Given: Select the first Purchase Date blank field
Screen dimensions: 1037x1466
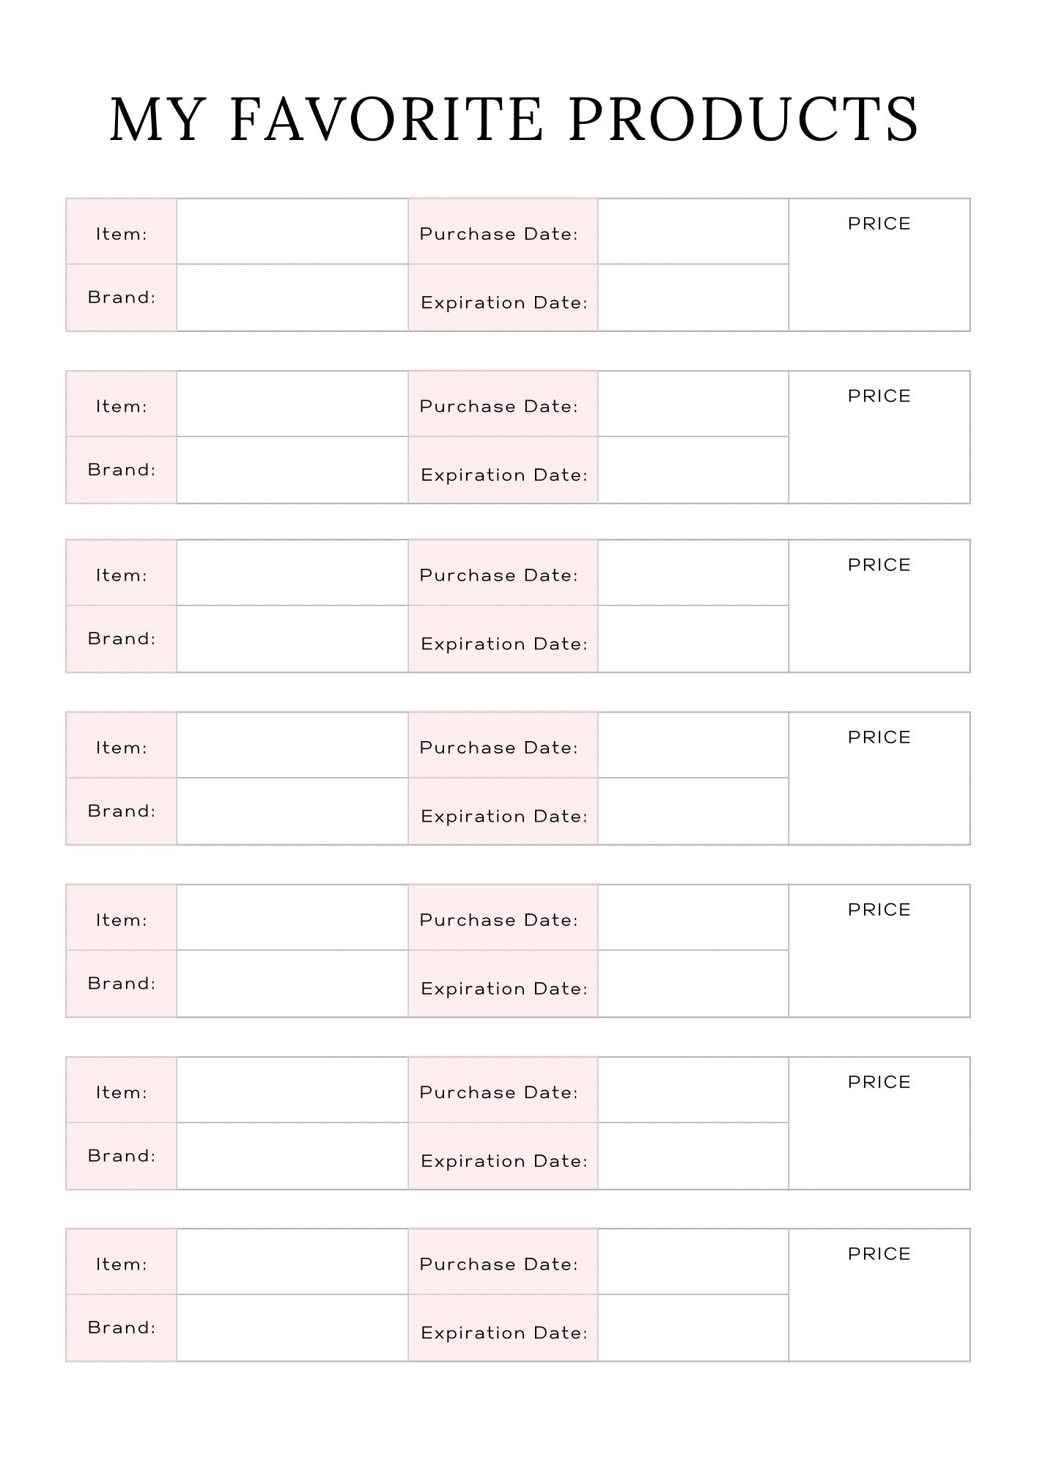Looking at the screenshot, I should pos(693,232).
